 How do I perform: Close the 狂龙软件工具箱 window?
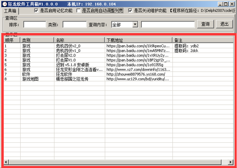232,4
